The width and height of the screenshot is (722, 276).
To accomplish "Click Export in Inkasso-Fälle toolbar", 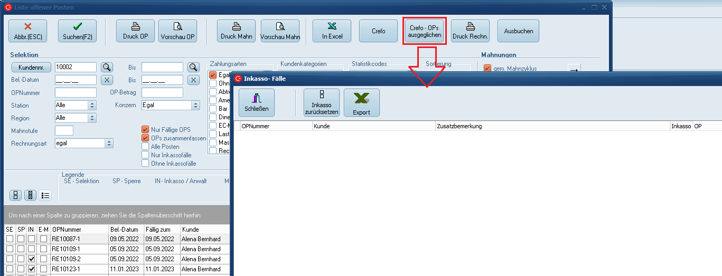I will [361, 103].
